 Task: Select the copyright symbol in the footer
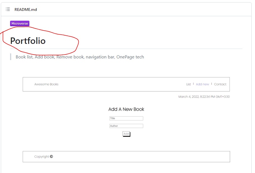click(x=51, y=157)
